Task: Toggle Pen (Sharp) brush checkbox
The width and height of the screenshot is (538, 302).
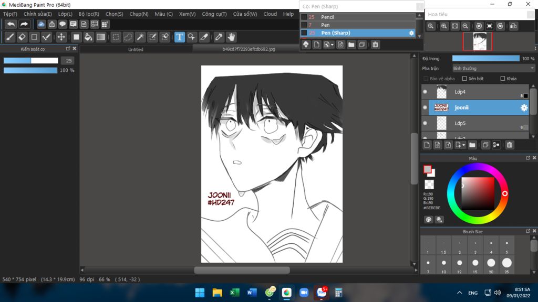Action: pos(304,33)
